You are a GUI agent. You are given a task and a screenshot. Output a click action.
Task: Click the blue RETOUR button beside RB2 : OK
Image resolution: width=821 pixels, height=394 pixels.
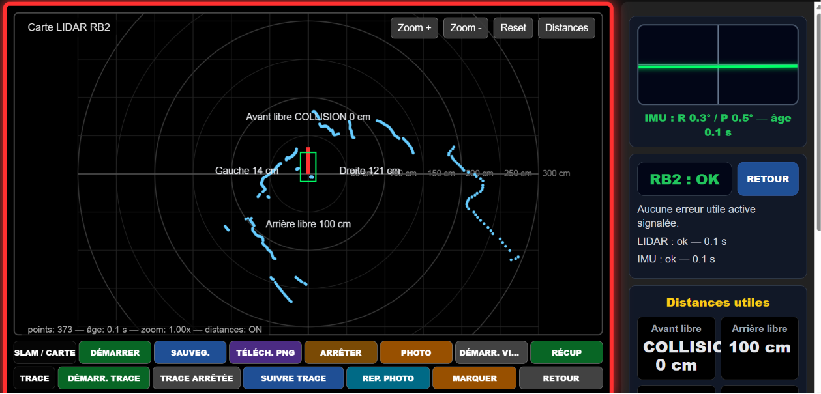coord(768,179)
